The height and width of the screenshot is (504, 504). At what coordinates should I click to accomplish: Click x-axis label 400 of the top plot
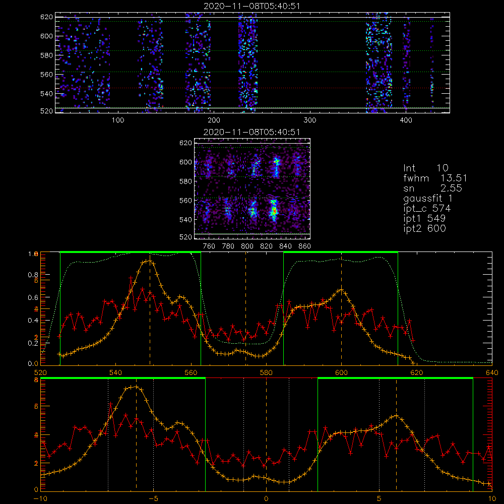(406, 120)
